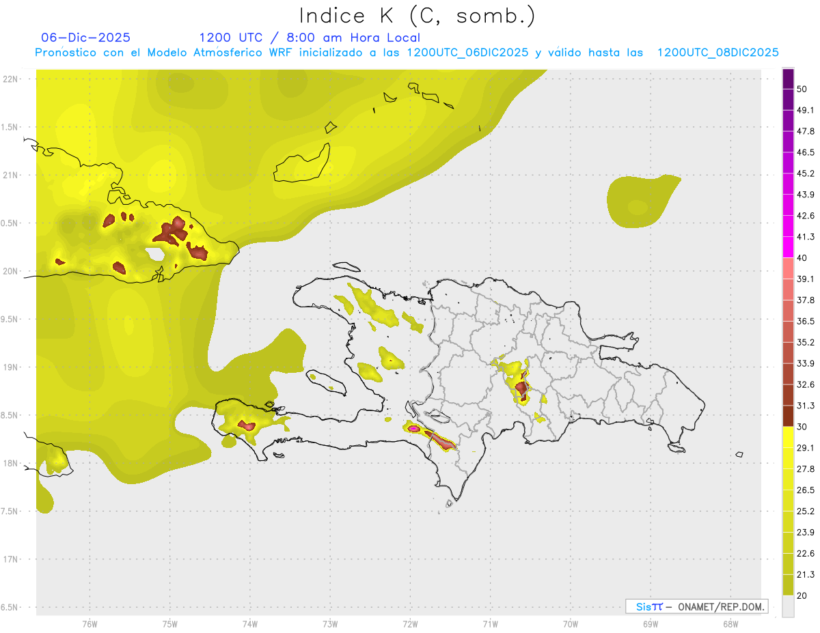Click the colorbar value "26.5"
This screenshot has width=820, height=633.
[x=805, y=490]
